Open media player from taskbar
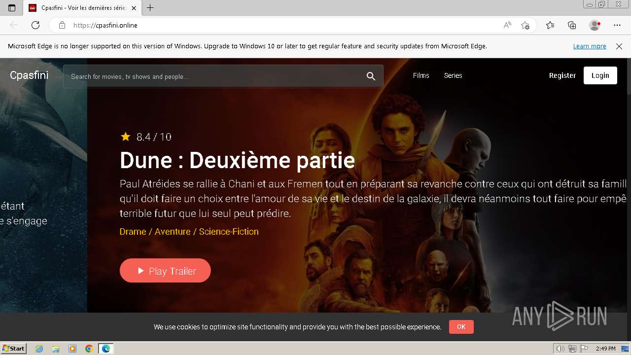The image size is (631, 355). coord(72,349)
